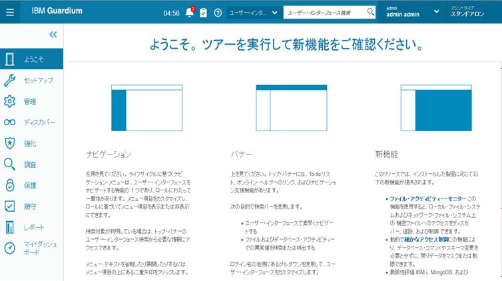The image size is (502, 281).
Task: Open the search type dropdown ユーザー・インター
Action: [252, 13]
